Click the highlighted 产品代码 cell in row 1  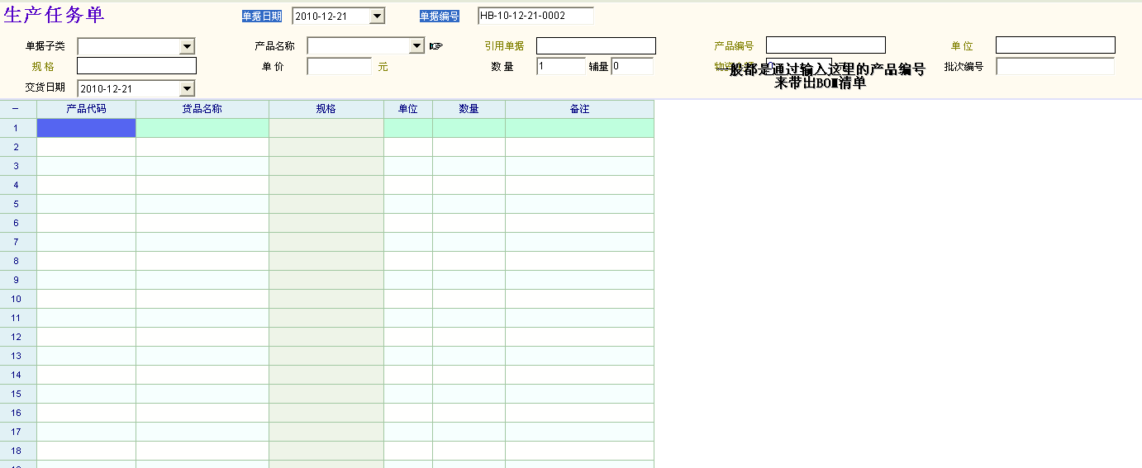coord(86,128)
